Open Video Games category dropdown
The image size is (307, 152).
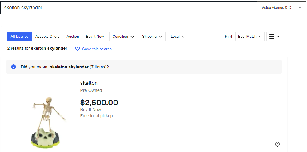click(281, 8)
